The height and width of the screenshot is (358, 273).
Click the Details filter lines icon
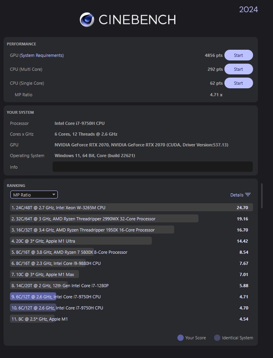(x=248, y=195)
